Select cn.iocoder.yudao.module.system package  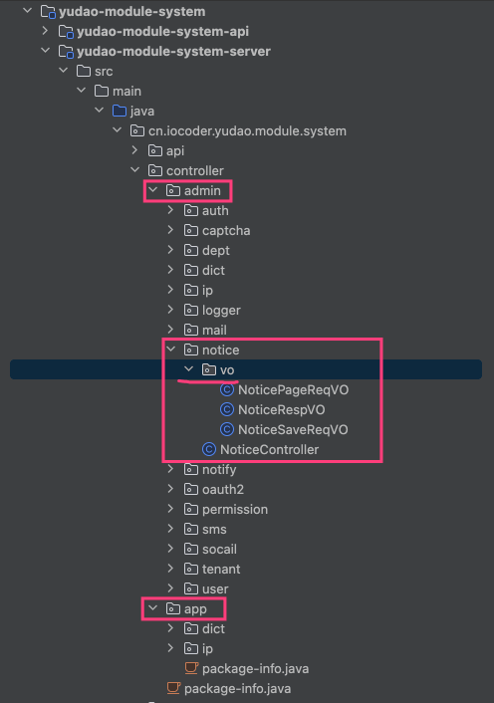[x=247, y=130]
